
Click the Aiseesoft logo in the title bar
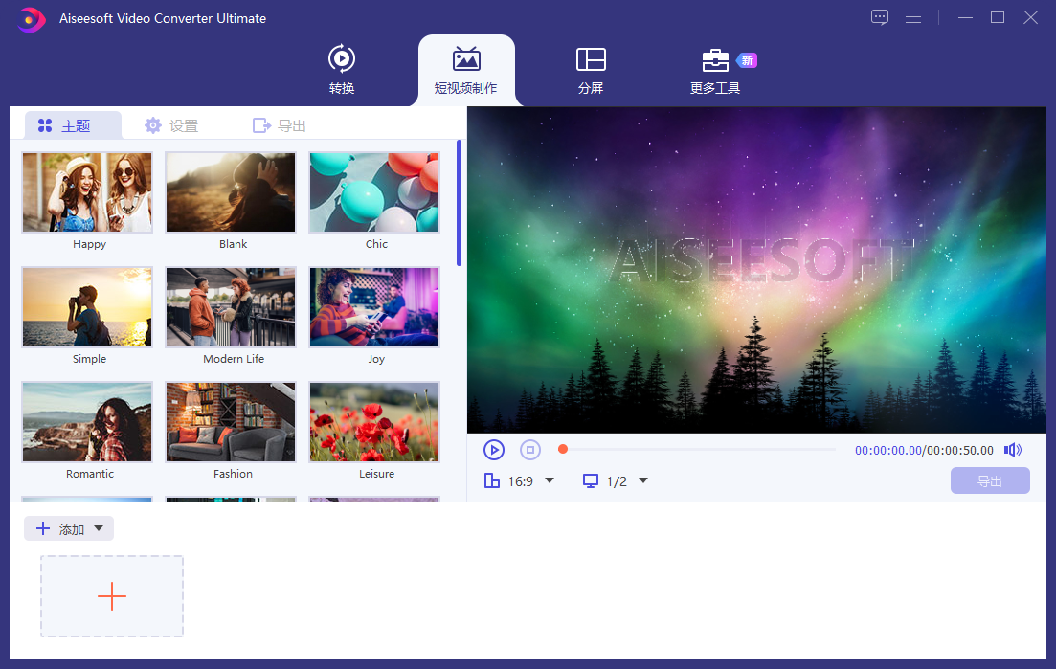[x=30, y=18]
